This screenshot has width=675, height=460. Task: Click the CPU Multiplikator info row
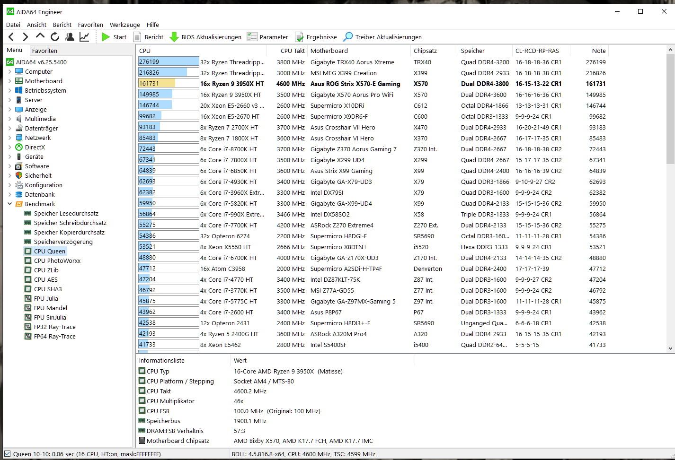pyautogui.click(x=276, y=401)
